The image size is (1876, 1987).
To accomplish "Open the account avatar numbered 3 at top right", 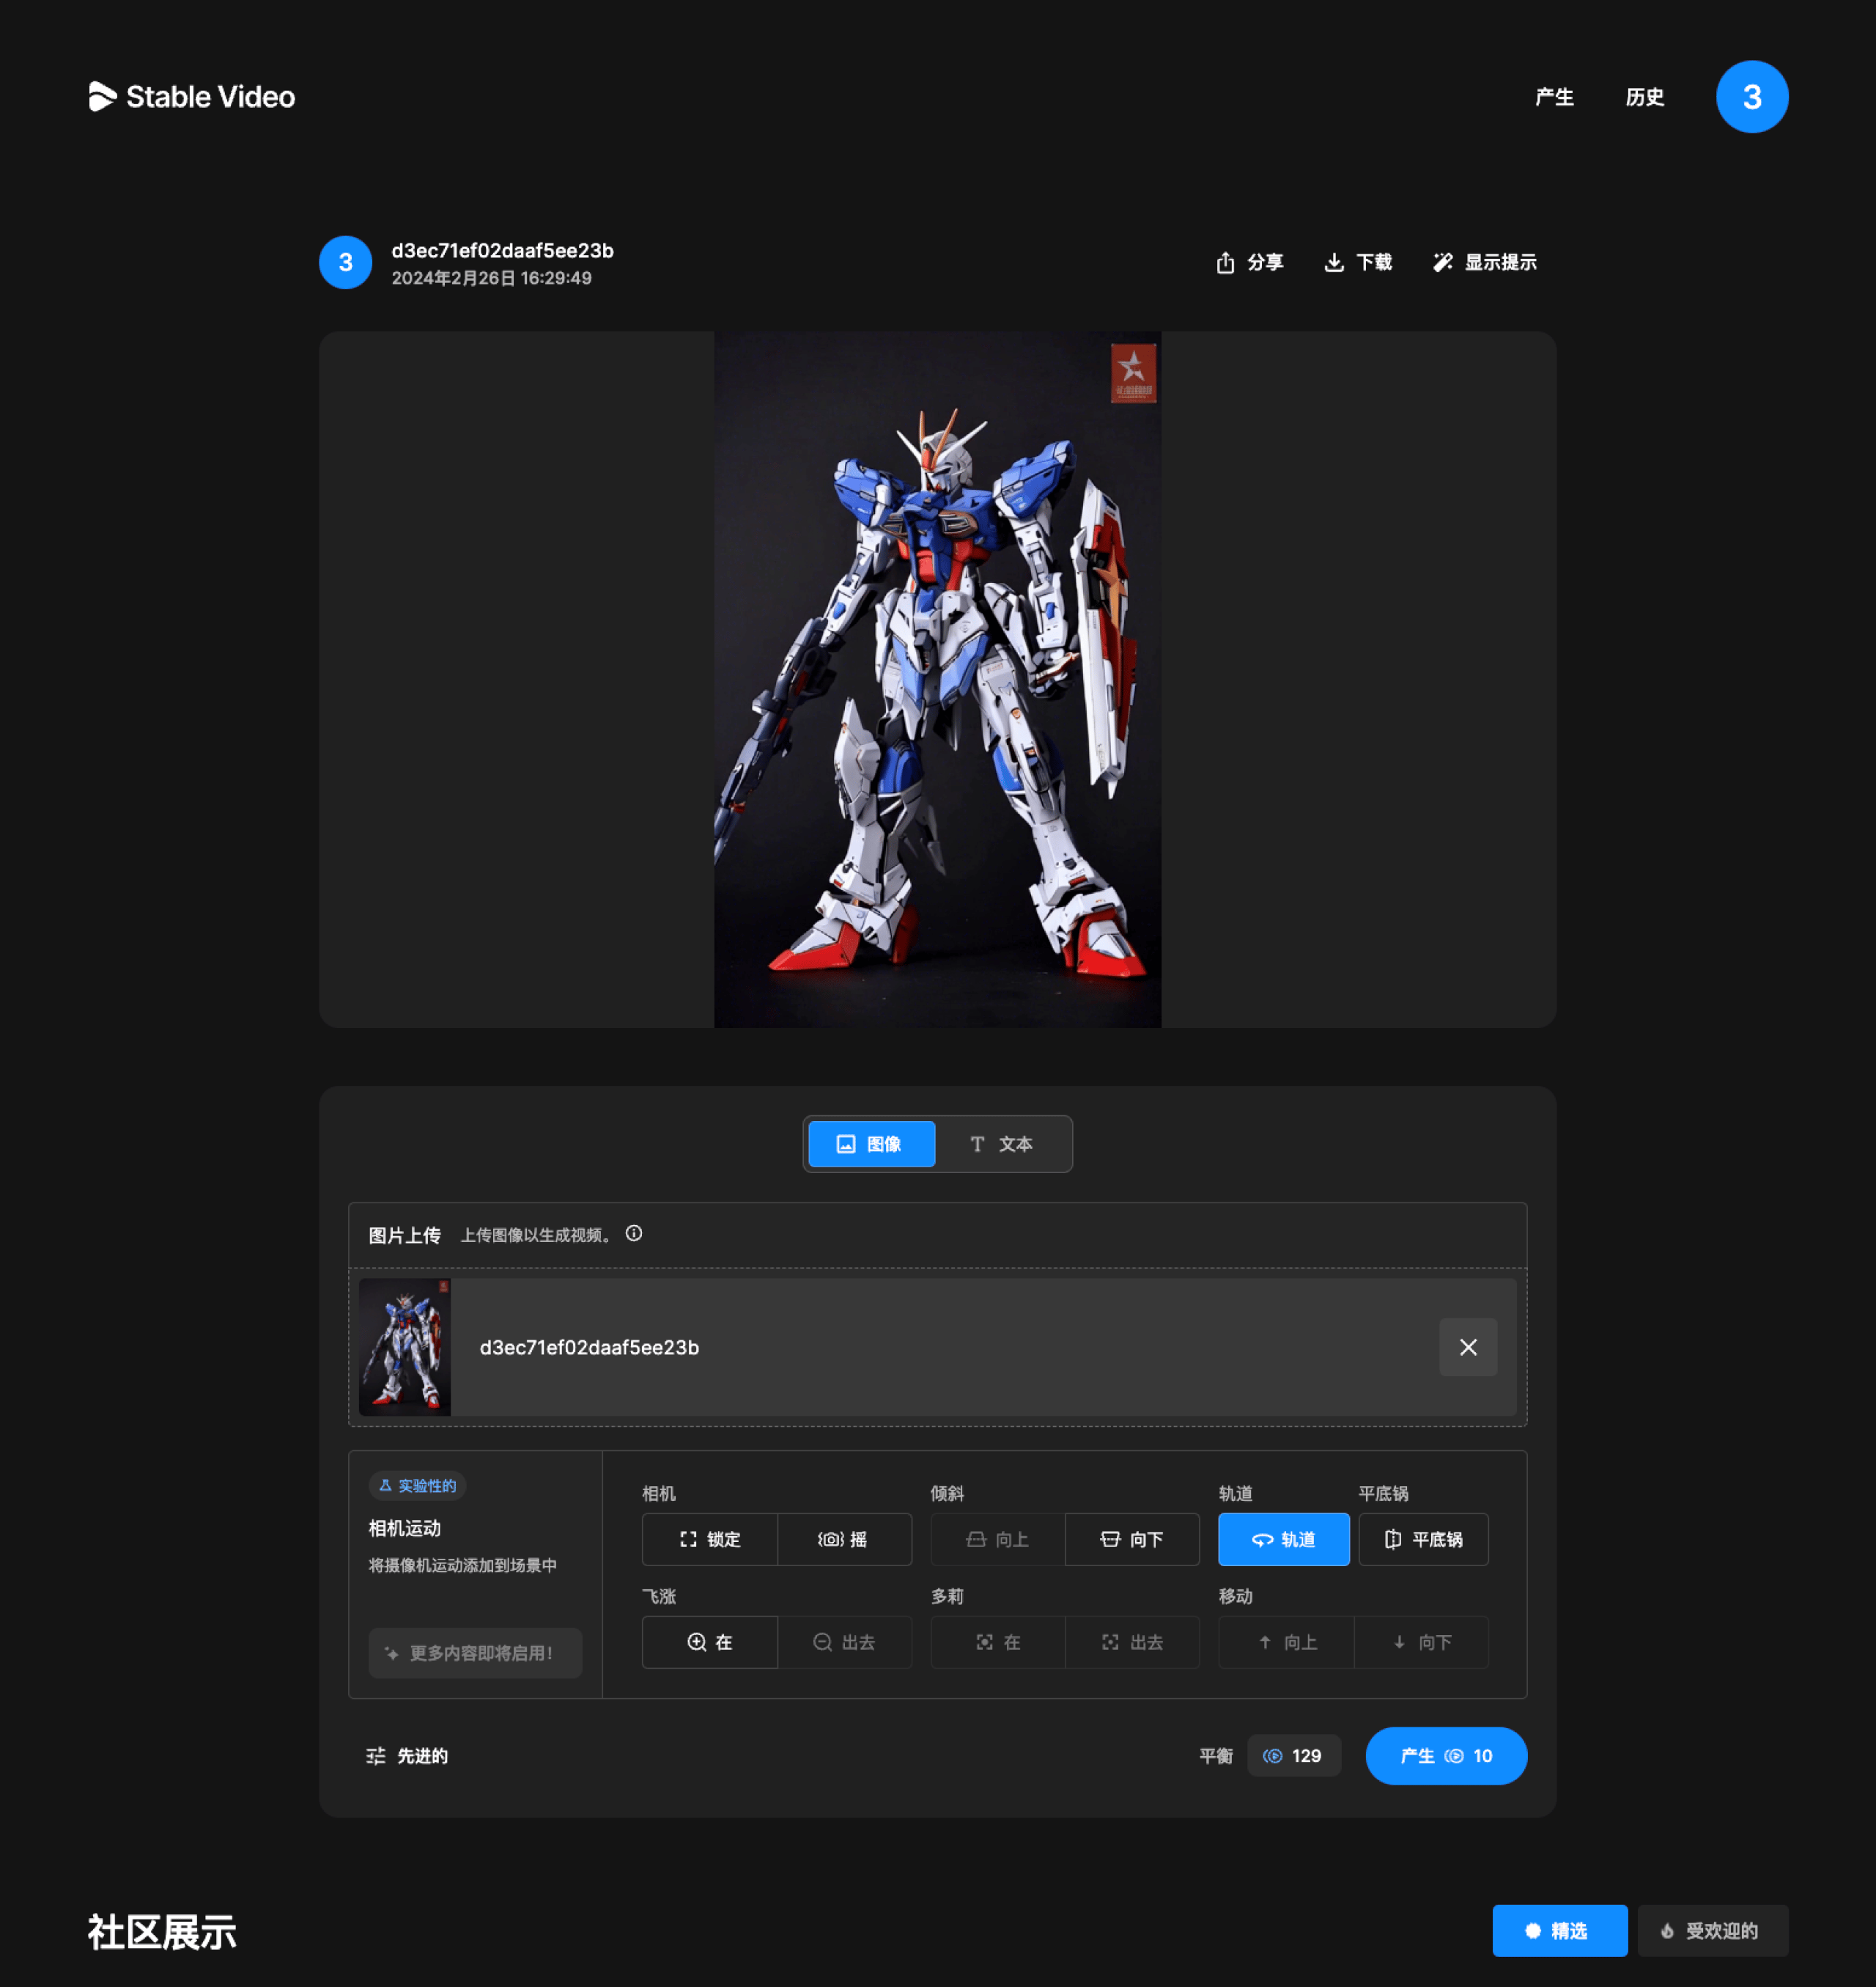I will coord(1751,97).
